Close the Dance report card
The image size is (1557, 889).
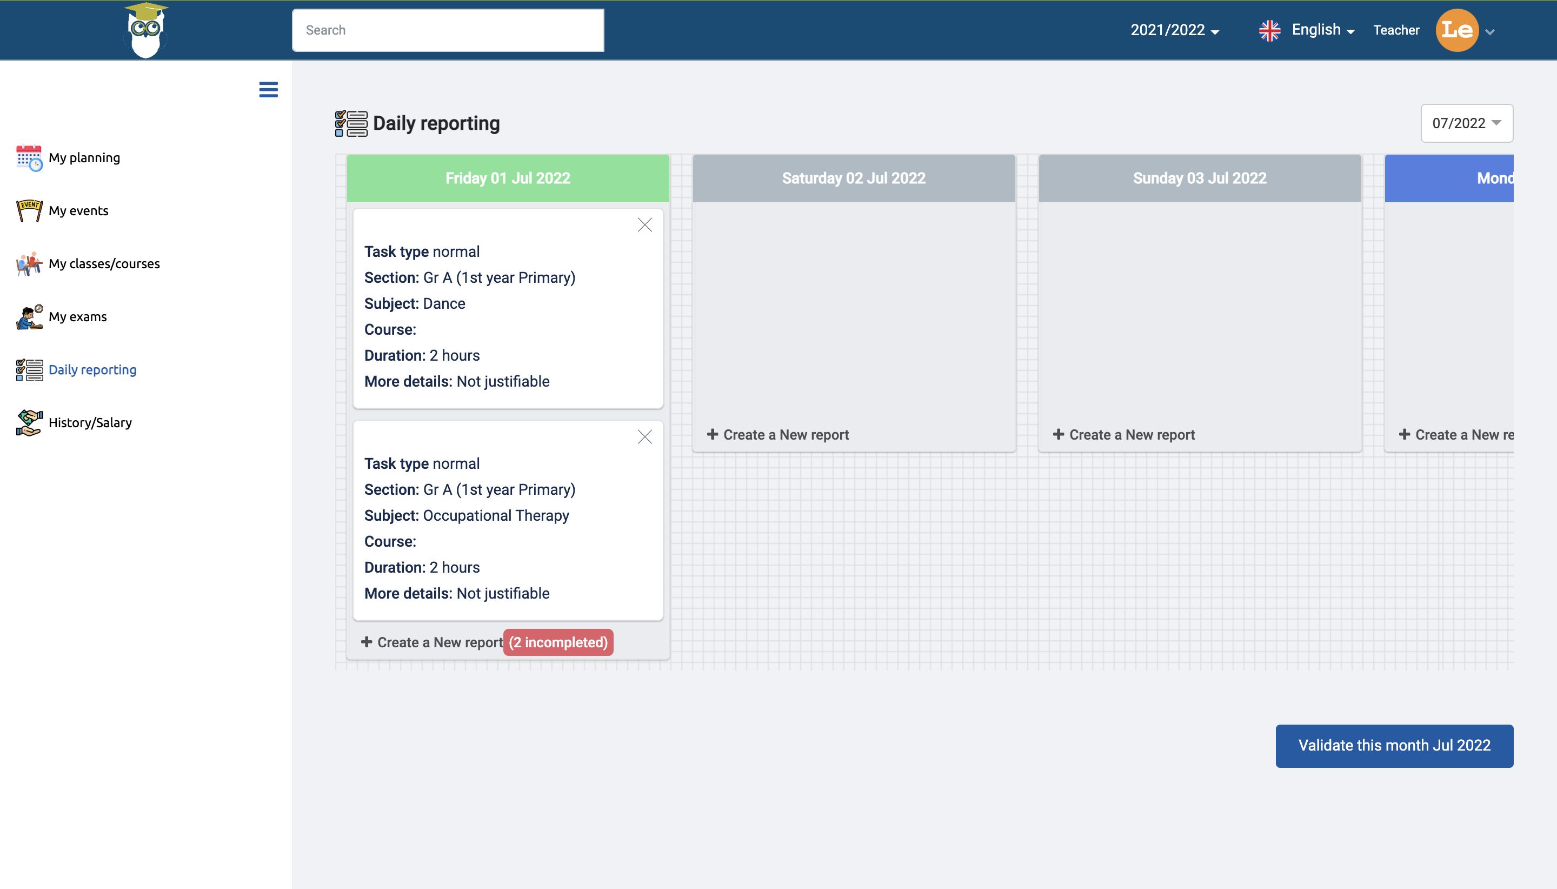[x=644, y=225]
